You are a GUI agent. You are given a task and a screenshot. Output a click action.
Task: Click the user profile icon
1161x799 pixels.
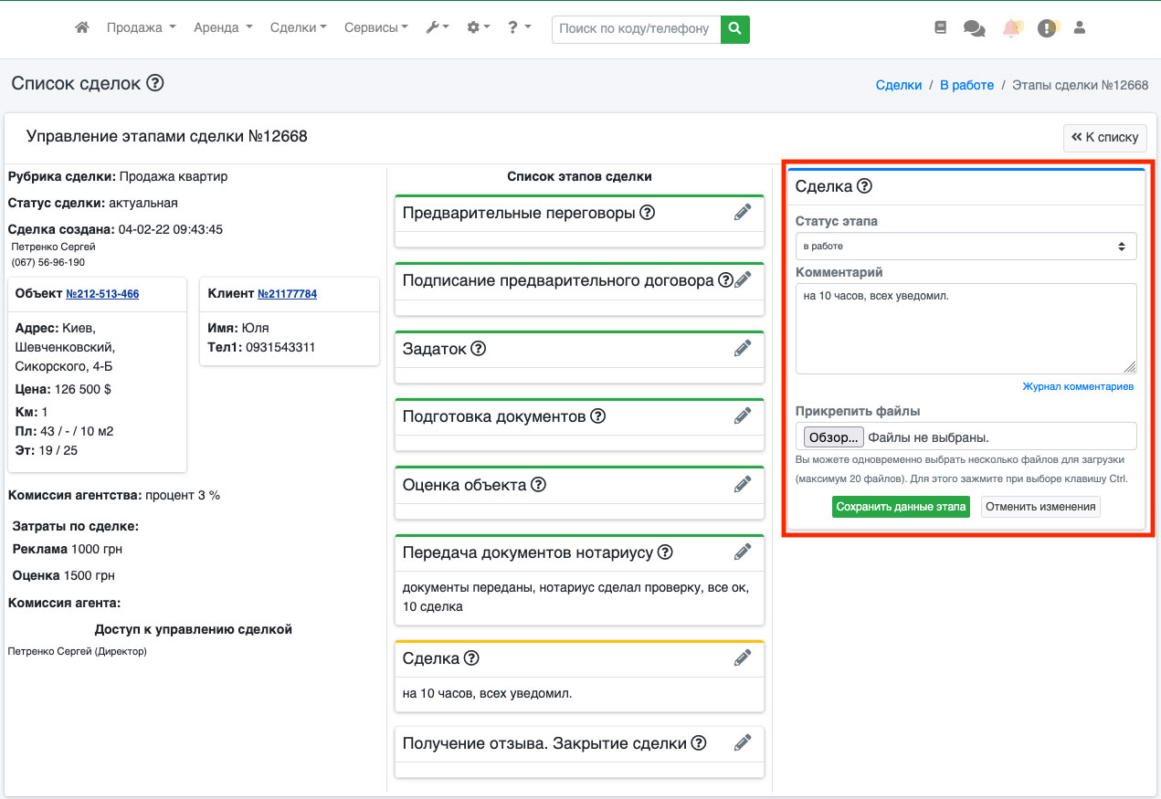coord(1080,28)
